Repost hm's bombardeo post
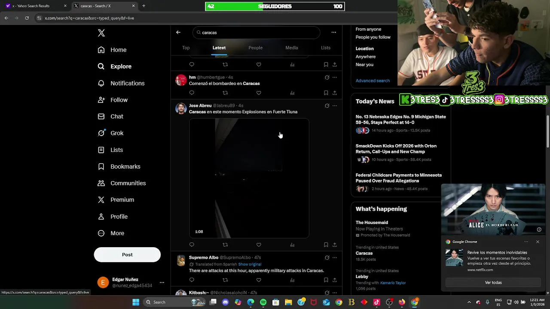This screenshot has width=550, height=309. [225, 93]
